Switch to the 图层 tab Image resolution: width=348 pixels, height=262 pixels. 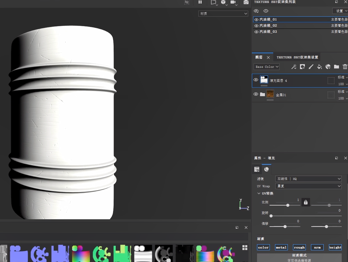[259, 57]
